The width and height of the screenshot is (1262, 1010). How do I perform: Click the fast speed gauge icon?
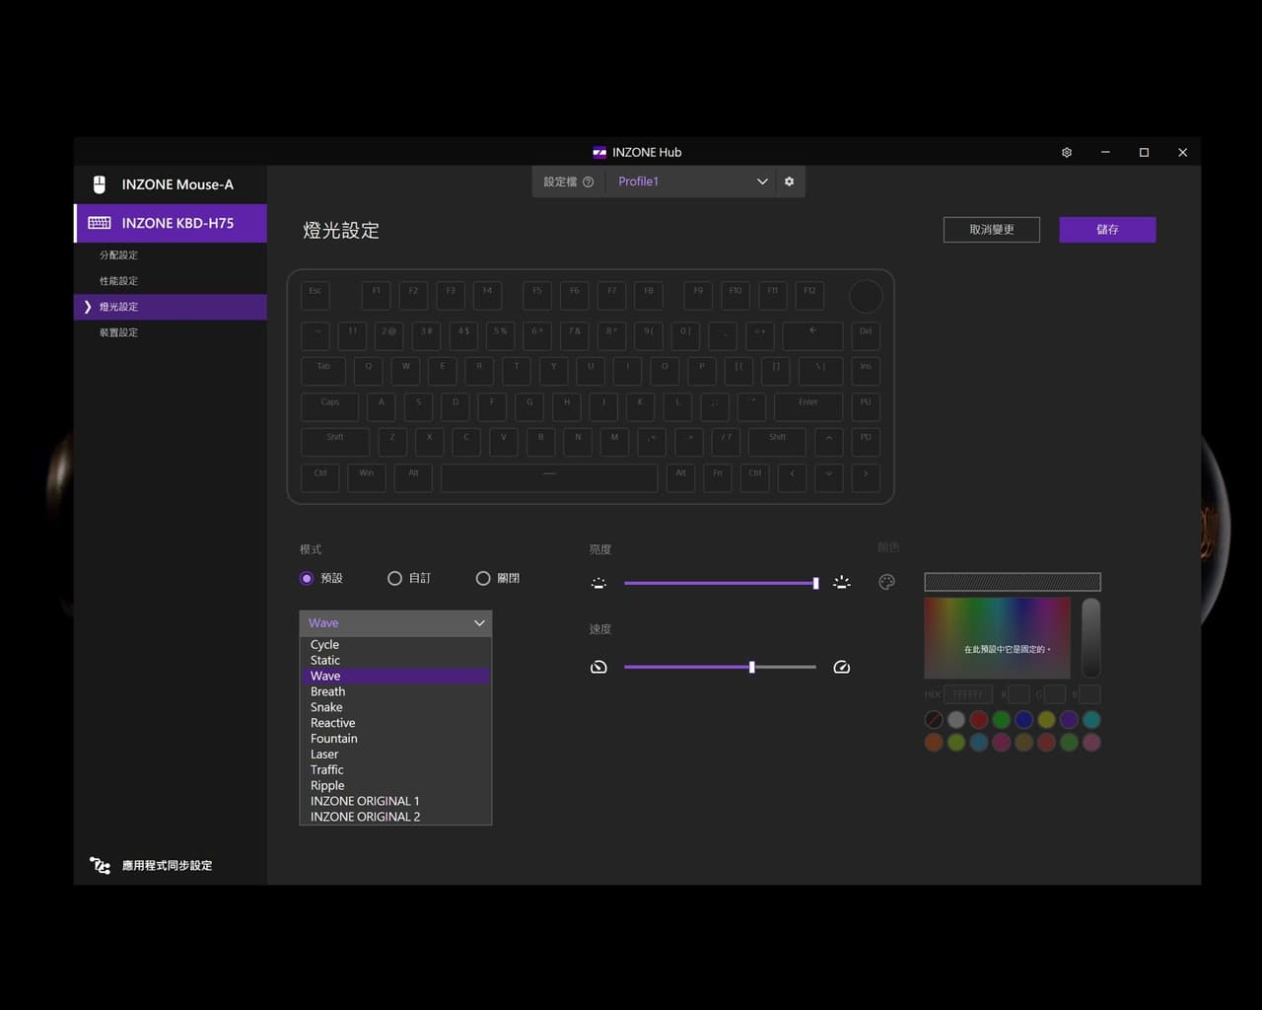click(x=841, y=667)
